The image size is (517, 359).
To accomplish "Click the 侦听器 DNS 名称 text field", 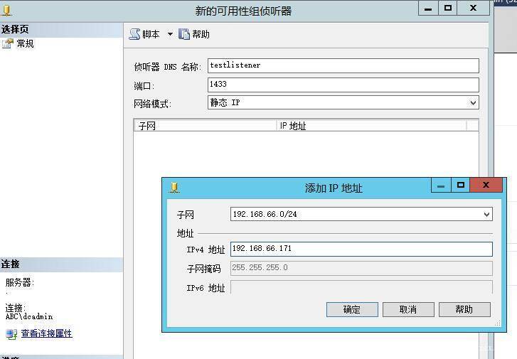I will tap(343, 65).
